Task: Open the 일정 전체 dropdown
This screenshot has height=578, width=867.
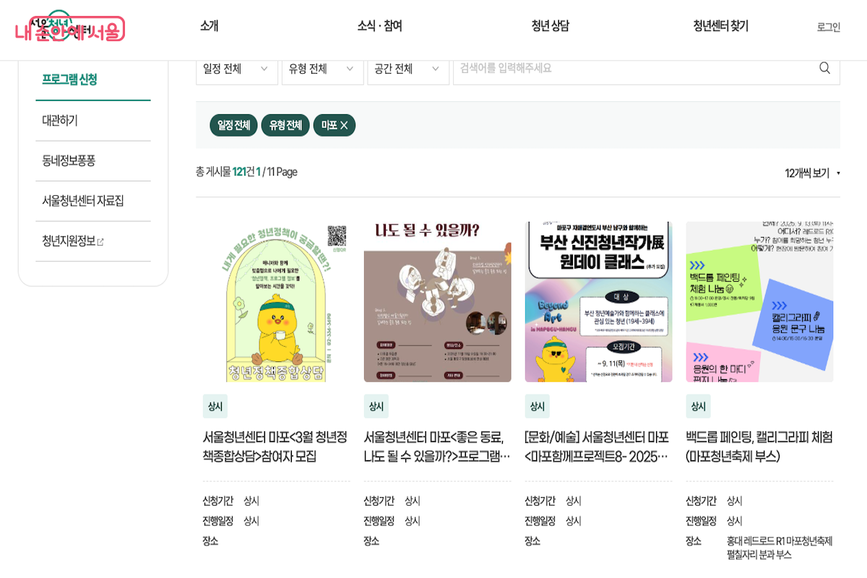Action: point(236,68)
